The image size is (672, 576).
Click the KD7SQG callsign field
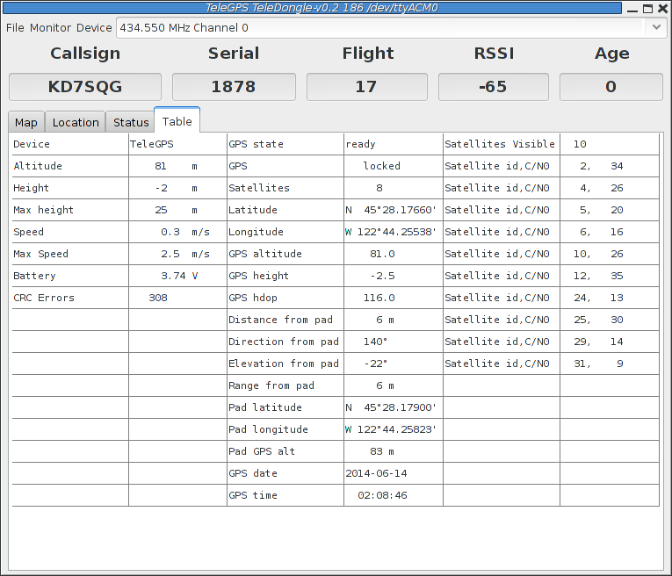point(85,87)
